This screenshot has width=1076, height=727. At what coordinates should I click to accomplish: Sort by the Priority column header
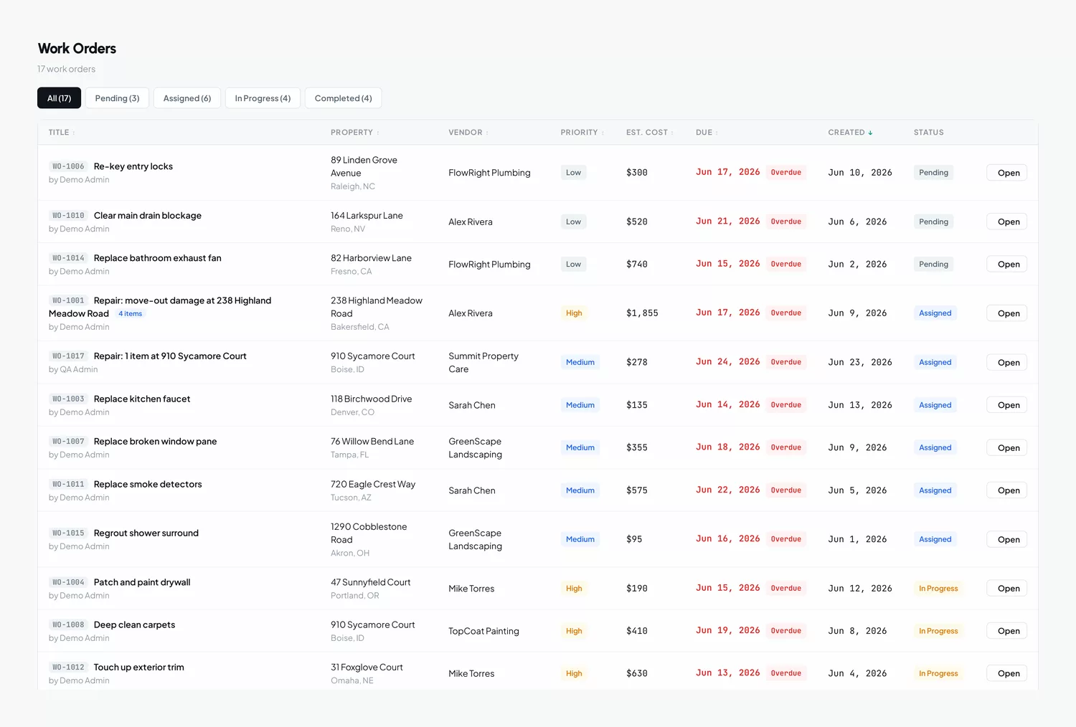point(582,133)
